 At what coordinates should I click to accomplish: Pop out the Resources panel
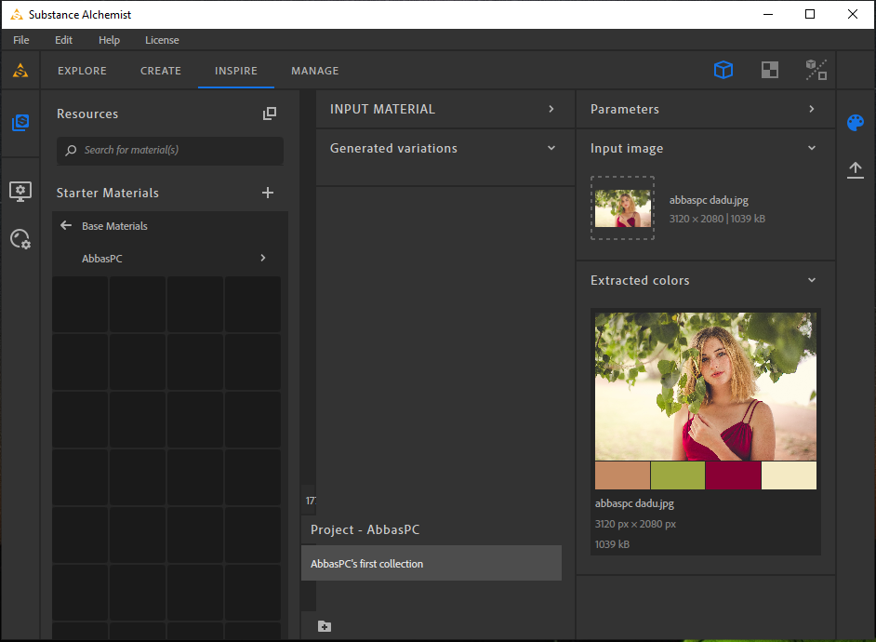click(270, 114)
